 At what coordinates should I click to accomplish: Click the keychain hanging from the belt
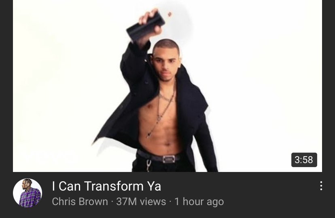click(x=149, y=165)
